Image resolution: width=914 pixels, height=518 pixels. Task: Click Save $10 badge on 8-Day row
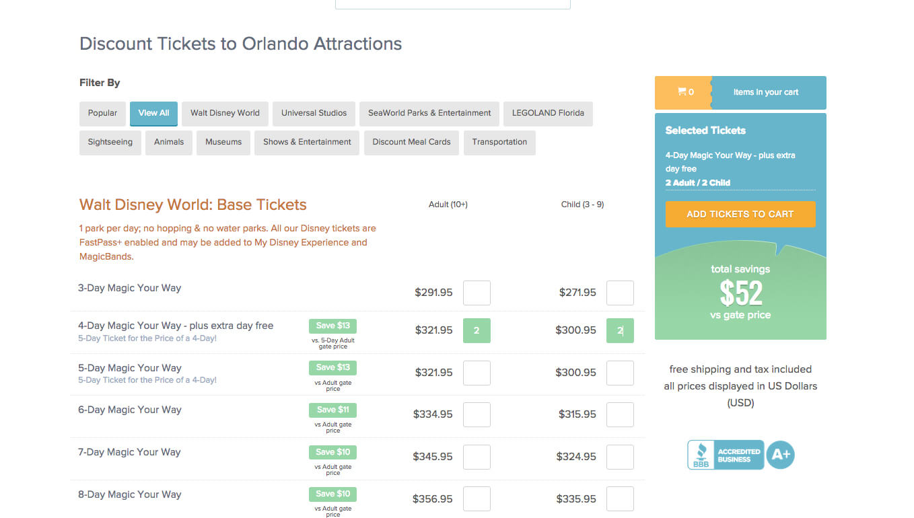click(333, 494)
